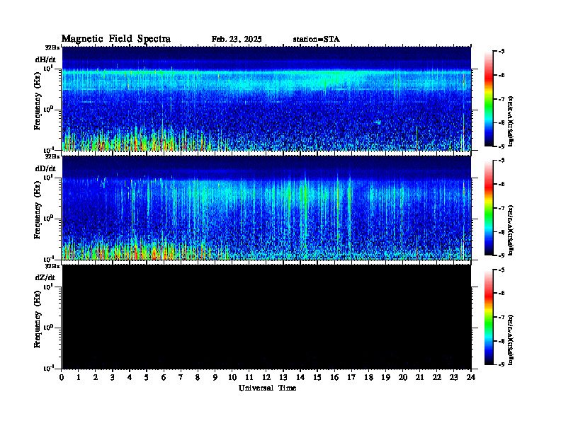Viewport: 561px width, 433px height.
Task: Click the "Magnetic Field Spectra" title
Action: 116,39
